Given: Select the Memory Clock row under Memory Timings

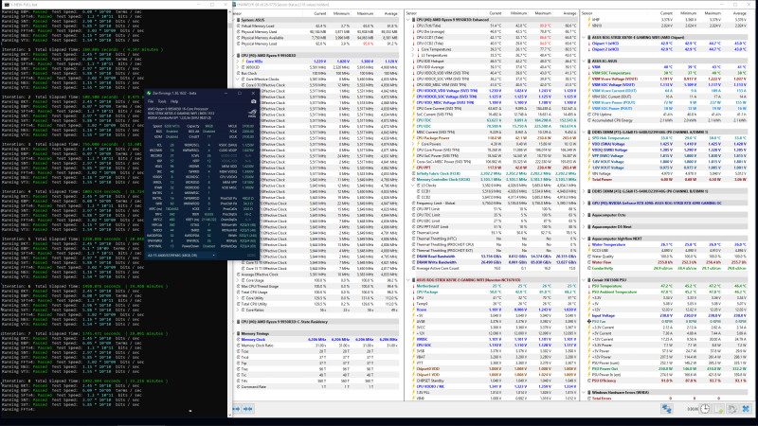Looking at the screenshot, I should pyautogui.click(x=316, y=339).
